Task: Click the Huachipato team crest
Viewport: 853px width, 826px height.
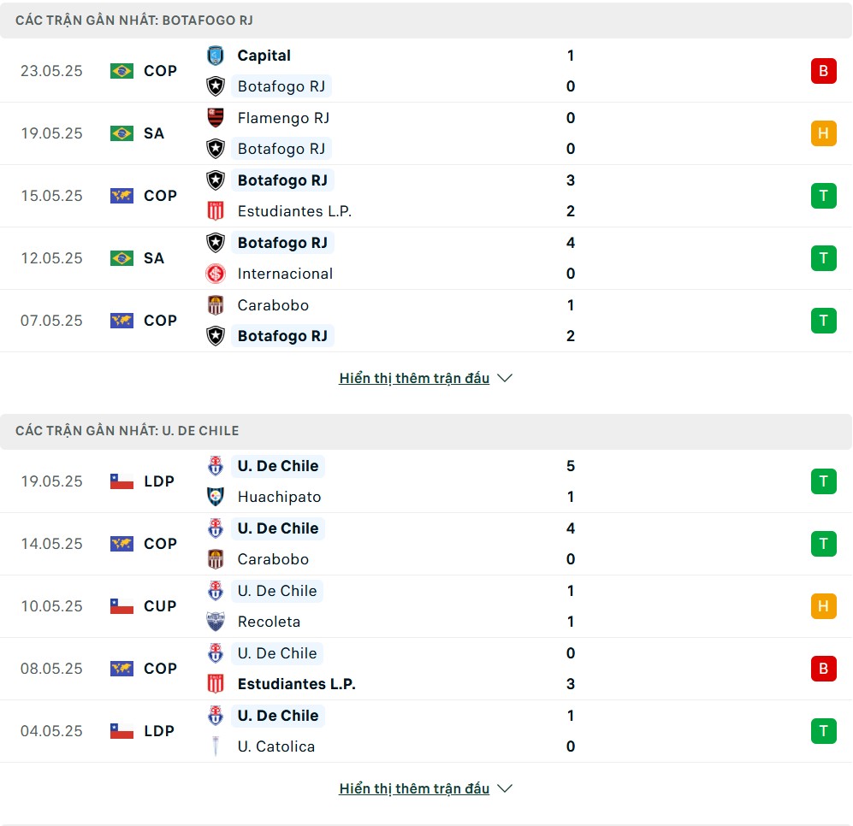Action: pos(216,497)
